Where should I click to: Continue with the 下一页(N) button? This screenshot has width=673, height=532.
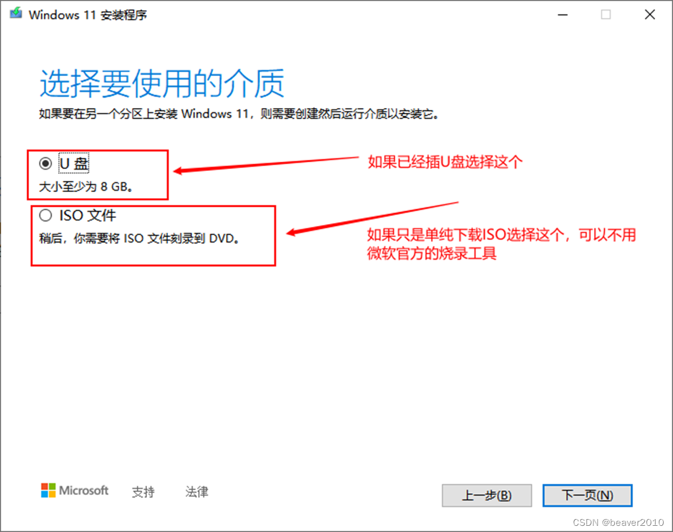click(588, 496)
